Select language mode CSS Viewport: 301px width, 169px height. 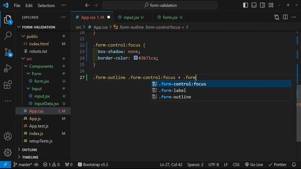tap(236, 165)
